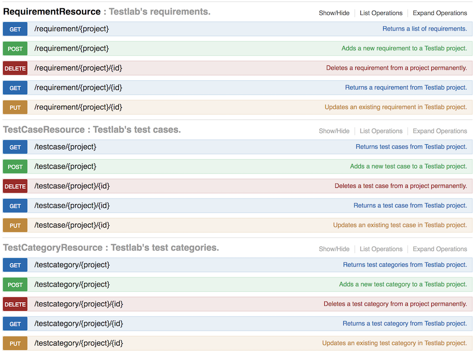Image resolution: width=475 pixels, height=353 pixels.
Task: Click GET badge for /requirement/{project}/{id}
Action: tap(15, 88)
